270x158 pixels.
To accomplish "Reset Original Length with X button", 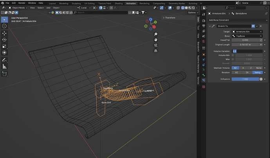I will tap(261, 44).
